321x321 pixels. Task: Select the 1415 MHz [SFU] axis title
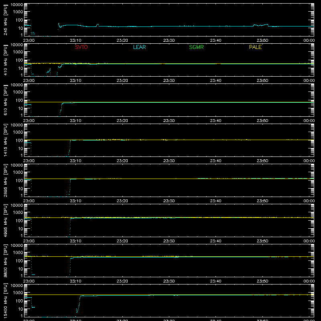click(5, 140)
